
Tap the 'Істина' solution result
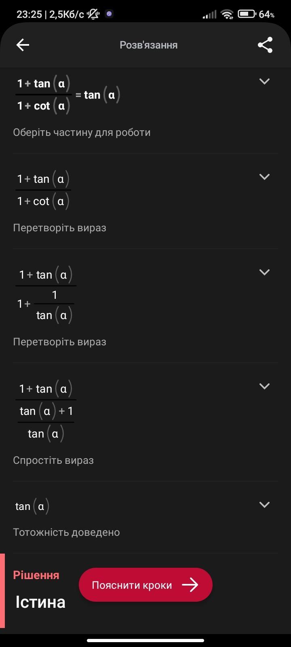pyautogui.click(x=40, y=602)
